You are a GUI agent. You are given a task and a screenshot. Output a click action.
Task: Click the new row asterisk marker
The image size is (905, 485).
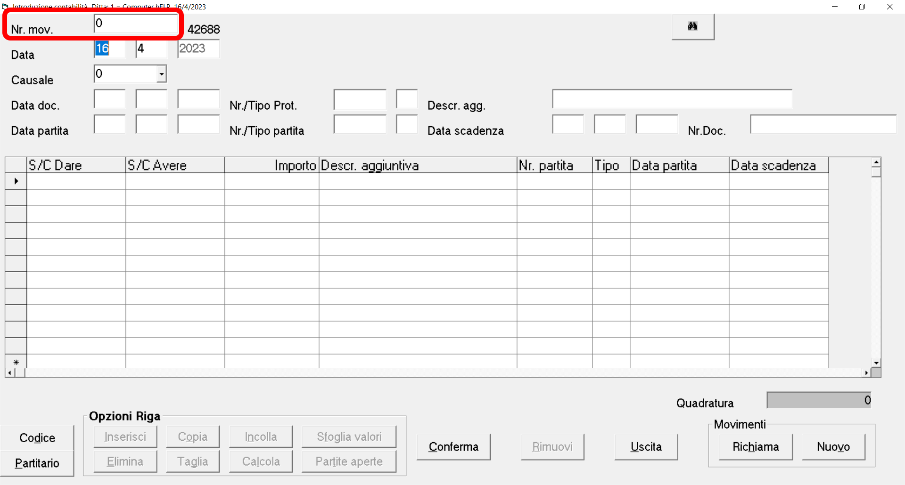(x=16, y=362)
